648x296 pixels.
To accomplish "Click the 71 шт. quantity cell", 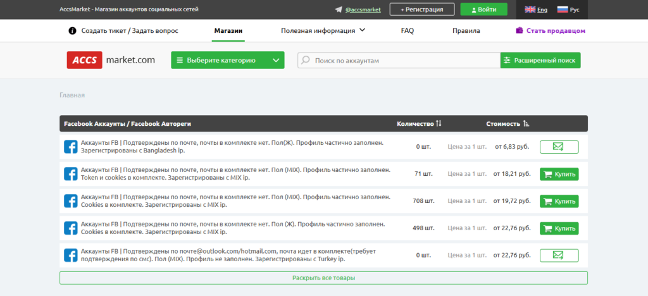I will tap(423, 174).
